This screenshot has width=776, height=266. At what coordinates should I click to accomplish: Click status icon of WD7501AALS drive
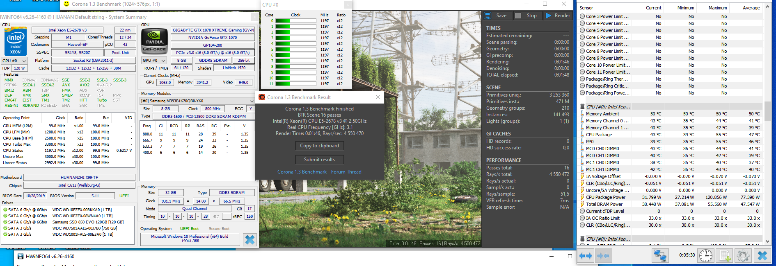(x=5, y=228)
